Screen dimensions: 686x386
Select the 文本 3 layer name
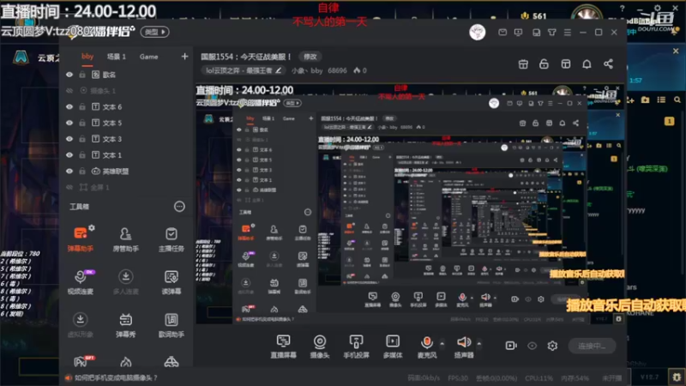coord(112,139)
